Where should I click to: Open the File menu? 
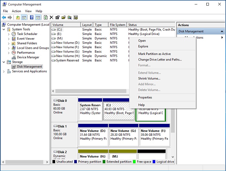[x=5, y=11]
